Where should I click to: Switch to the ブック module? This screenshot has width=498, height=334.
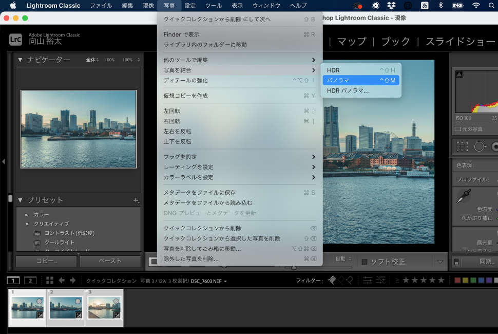tap(395, 41)
